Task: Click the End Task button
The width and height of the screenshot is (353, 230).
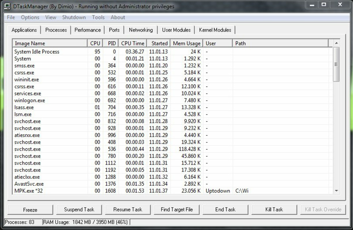Action: [x=225, y=210]
